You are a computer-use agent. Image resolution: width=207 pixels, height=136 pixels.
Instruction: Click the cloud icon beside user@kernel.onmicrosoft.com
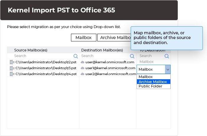click(83, 62)
